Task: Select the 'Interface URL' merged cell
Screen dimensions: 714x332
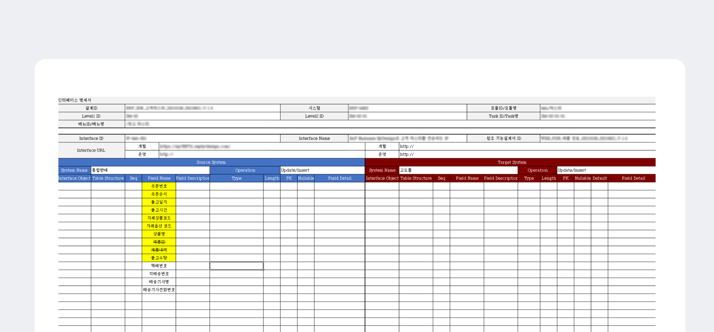Action: [92, 150]
